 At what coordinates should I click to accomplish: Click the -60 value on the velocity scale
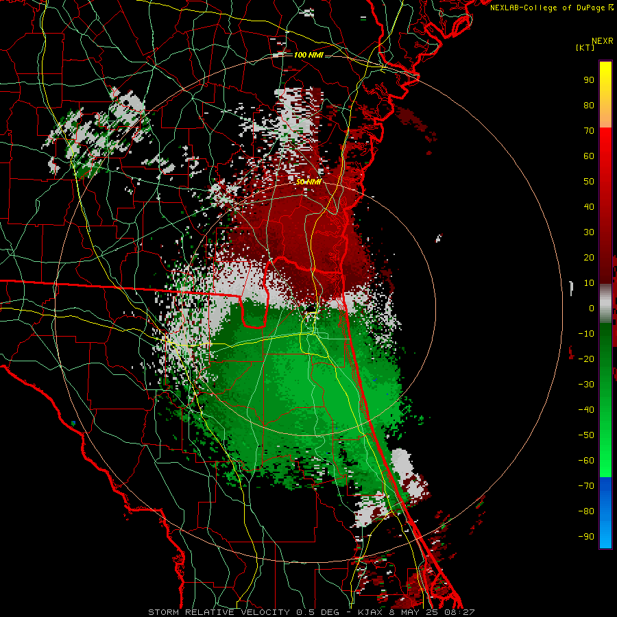tap(586, 461)
